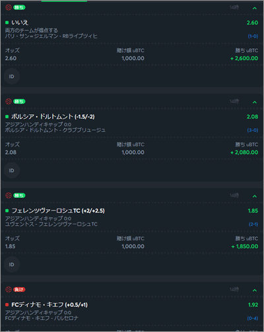Click the ID button on the いいえ bet
The width and height of the screenshot is (264, 332).
12,77
